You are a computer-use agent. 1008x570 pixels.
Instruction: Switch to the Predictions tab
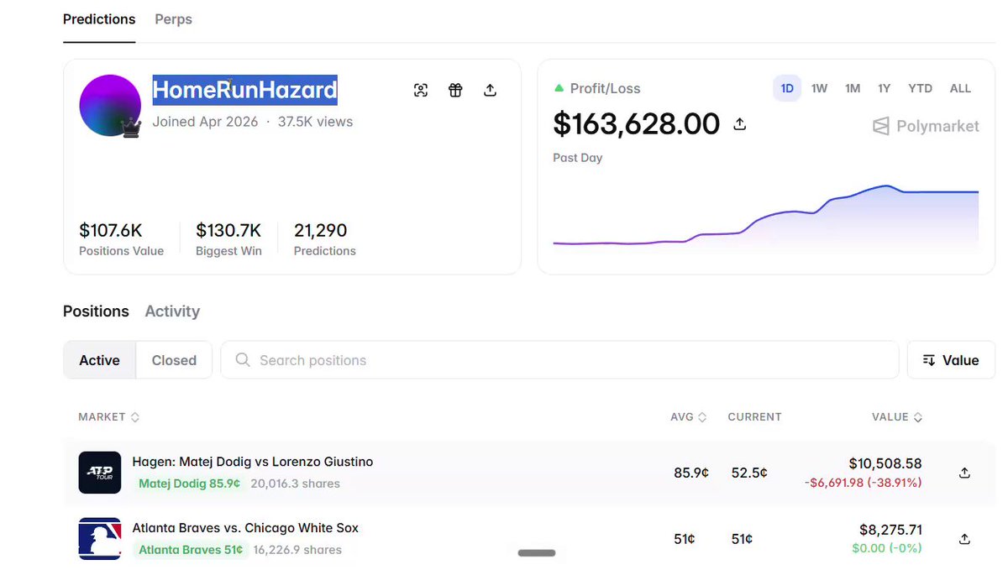click(x=99, y=19)
